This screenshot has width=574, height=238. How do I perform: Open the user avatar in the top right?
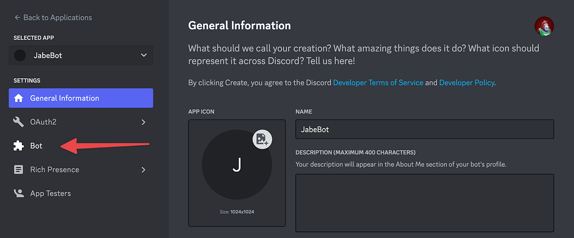coord(544,26)
